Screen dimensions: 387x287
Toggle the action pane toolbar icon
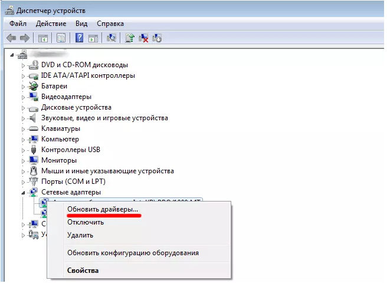point(93,38)
